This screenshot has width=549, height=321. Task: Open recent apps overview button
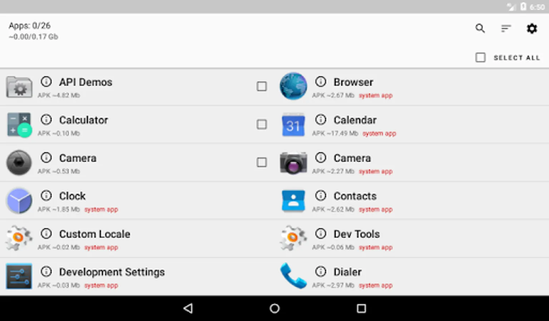[x=361, y=308]
